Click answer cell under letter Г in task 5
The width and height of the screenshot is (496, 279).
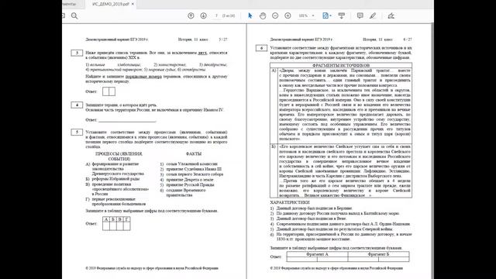[127, 226]
